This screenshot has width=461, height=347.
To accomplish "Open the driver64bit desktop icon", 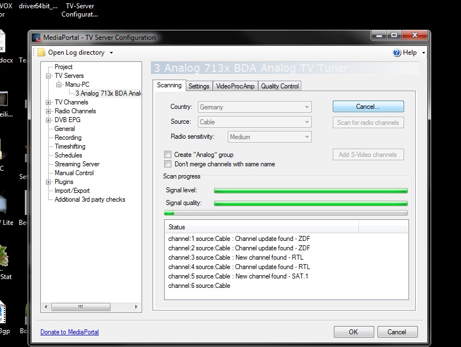I will pos(39,7).
